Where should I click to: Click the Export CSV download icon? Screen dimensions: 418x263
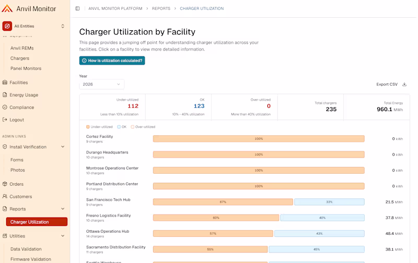(404, 85)
